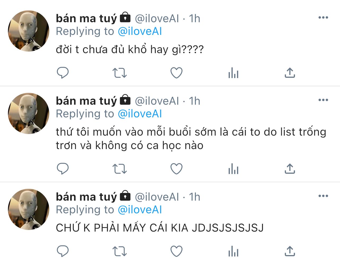Open the 'bán ma tuý' name on the first tweet
340x263 pixels.
click(86, 18)
